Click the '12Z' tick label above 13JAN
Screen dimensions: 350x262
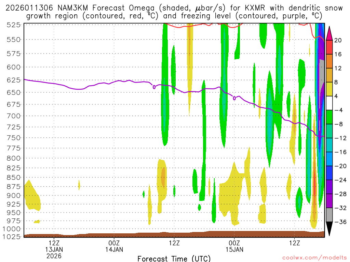tap(54, 243)
